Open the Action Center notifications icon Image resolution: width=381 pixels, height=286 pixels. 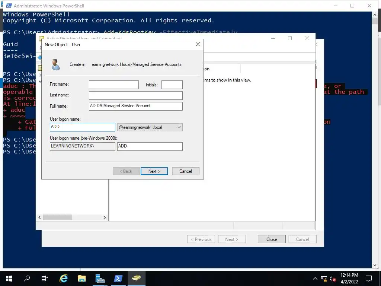(x=369, y=279)
